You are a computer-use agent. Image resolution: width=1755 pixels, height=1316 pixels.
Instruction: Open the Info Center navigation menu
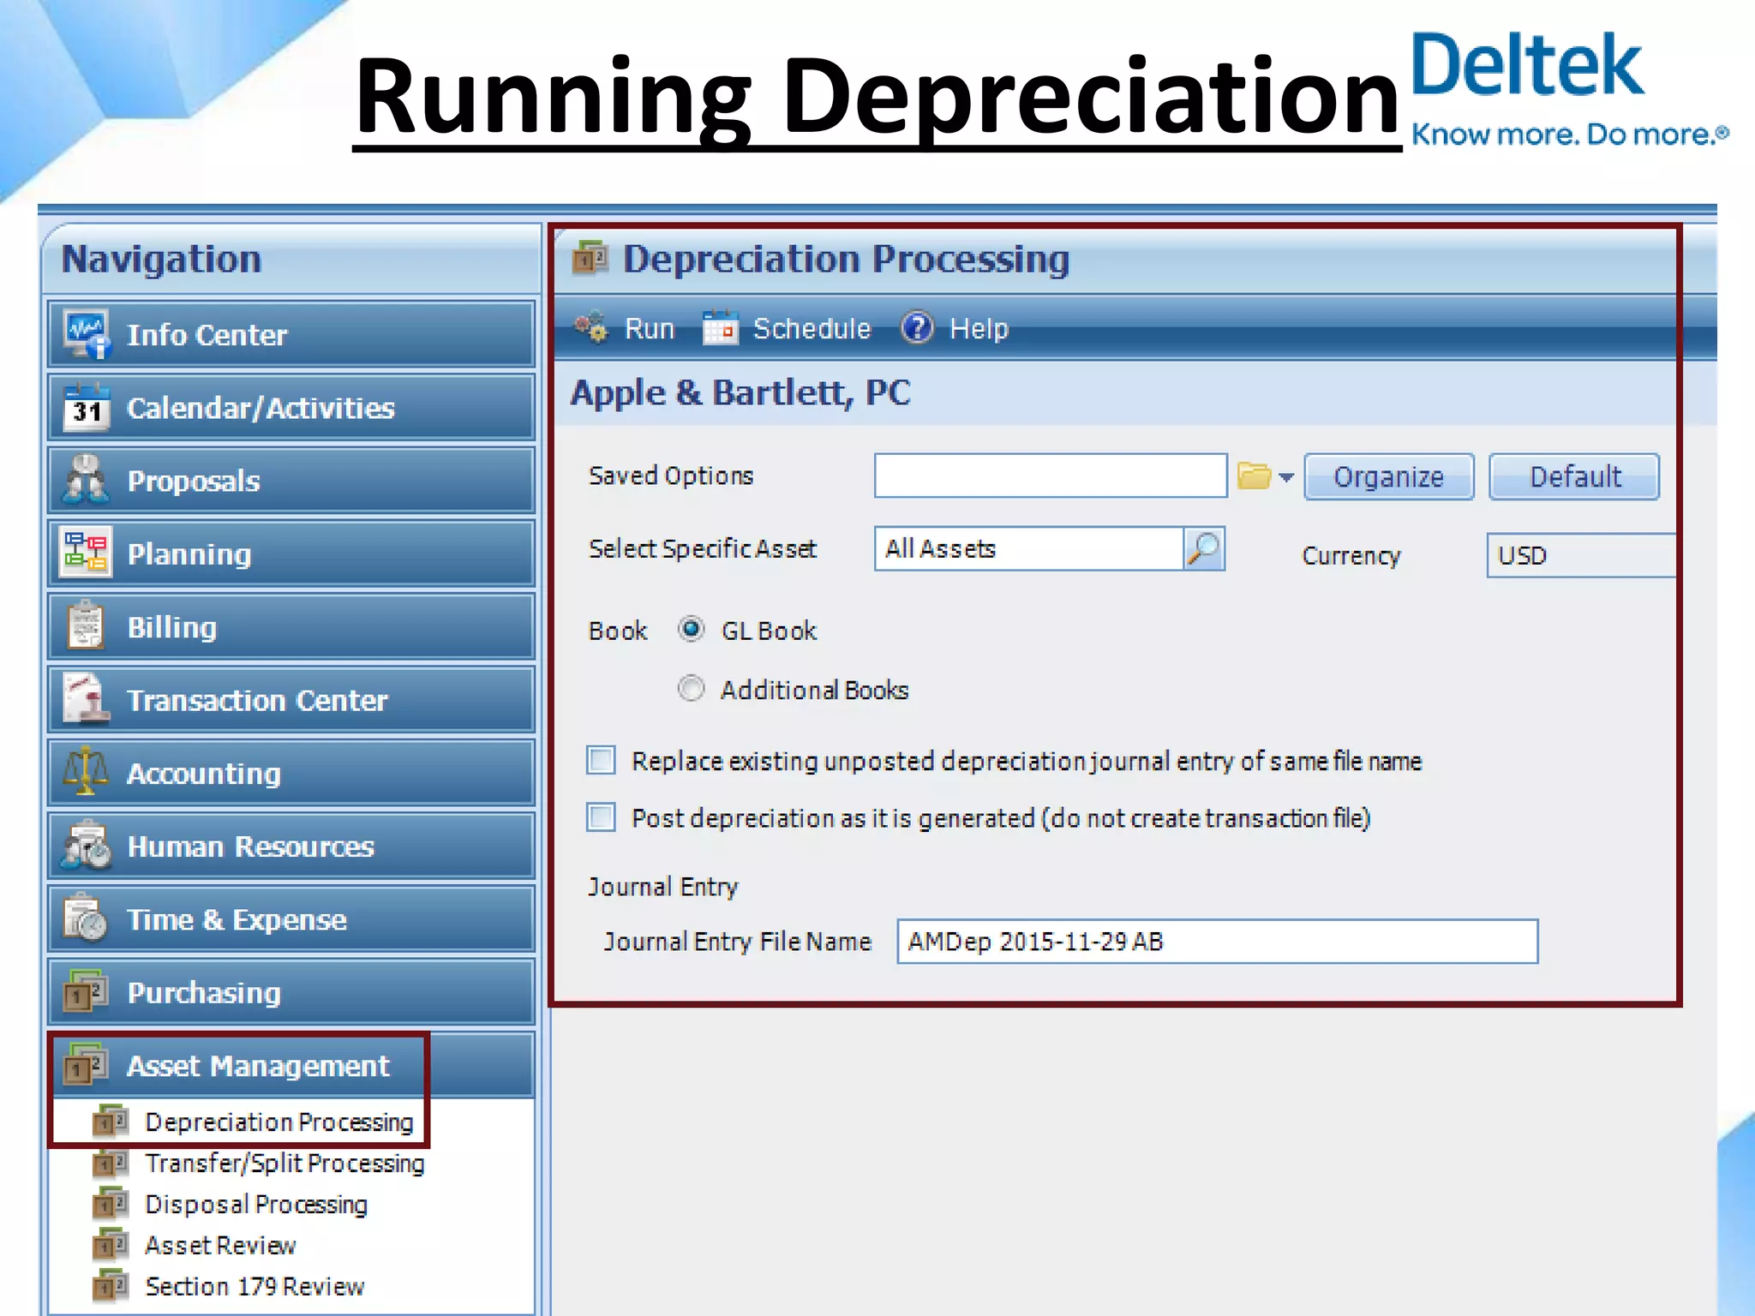[291, 334]
